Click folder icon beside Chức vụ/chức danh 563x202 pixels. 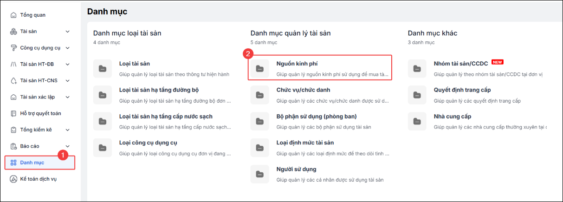tap(259, 95)
